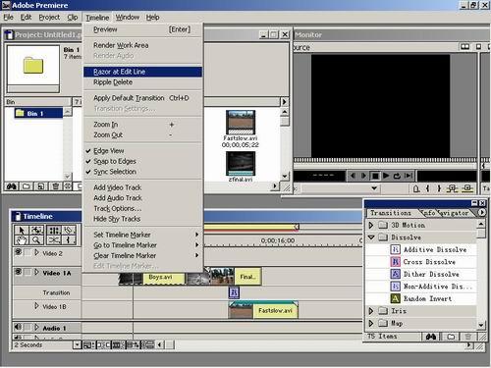The image size is (491, 368).
Task: Open the Window menu
Action: (128, 18)
